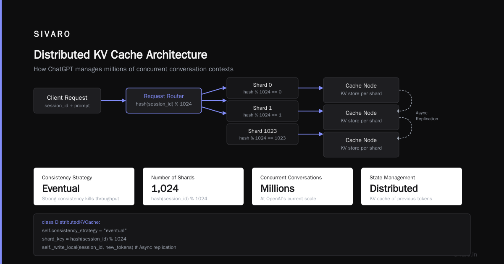Select the Shard 0 box
The height and width of the screenshot is (264, 504).
262,88
